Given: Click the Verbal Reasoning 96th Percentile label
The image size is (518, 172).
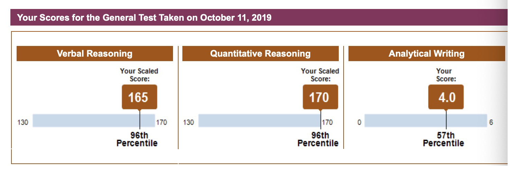Looking at the screenshot, I should click(x=137, y=139).
